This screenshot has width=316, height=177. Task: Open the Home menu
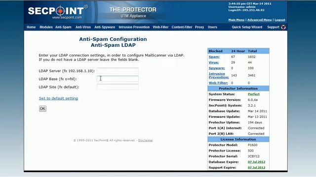coord(31,27)
